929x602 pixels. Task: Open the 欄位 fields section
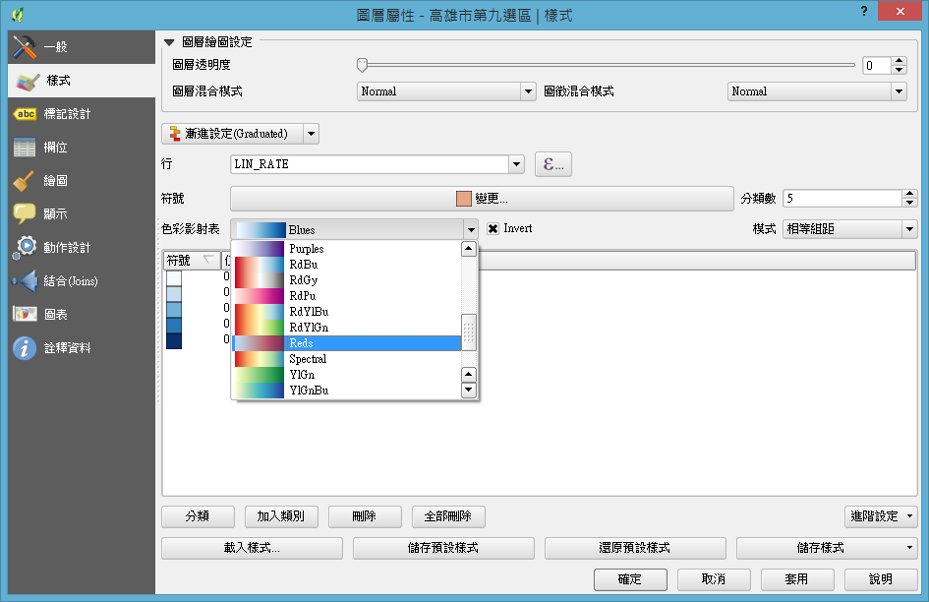[55, 148]
